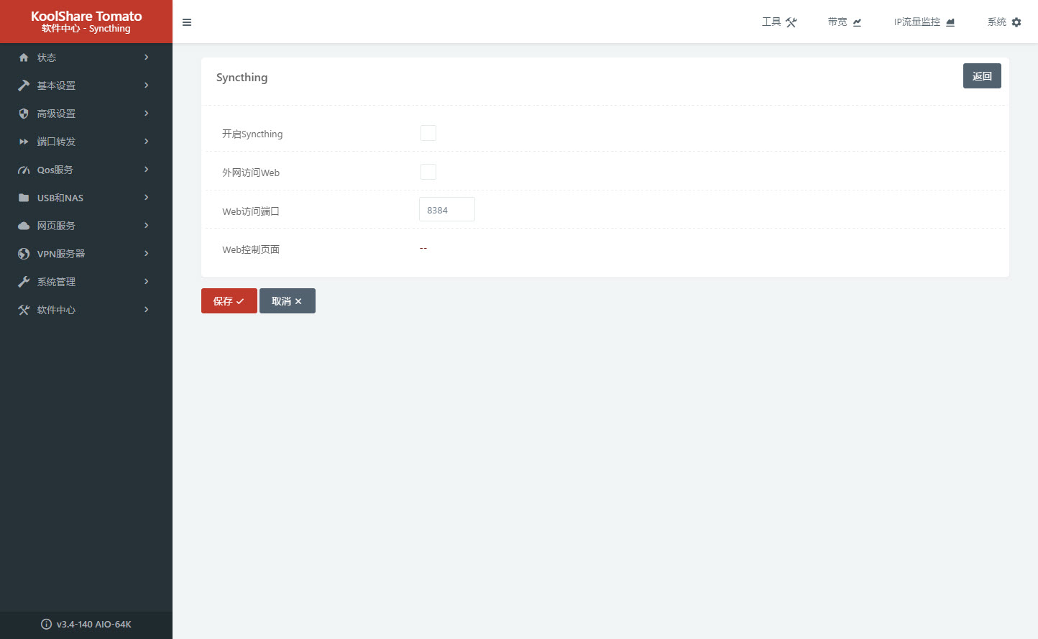The width and height of the screenshot is (1038, 639).
Task: Expand the 端口转发 chevron arrow
Action: tap(147, 142)
